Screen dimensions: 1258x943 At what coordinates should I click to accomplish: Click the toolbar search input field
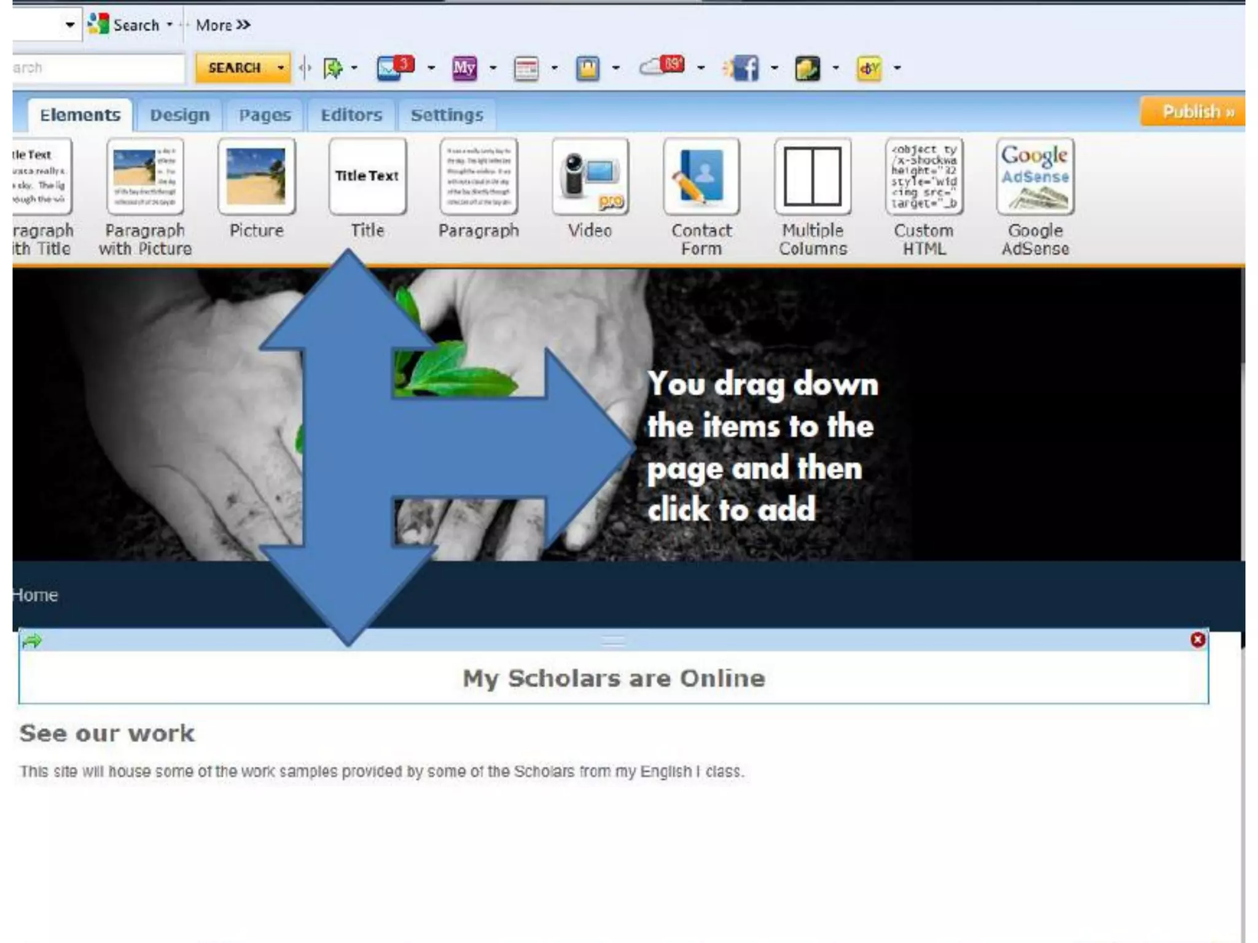coord(98,68)
